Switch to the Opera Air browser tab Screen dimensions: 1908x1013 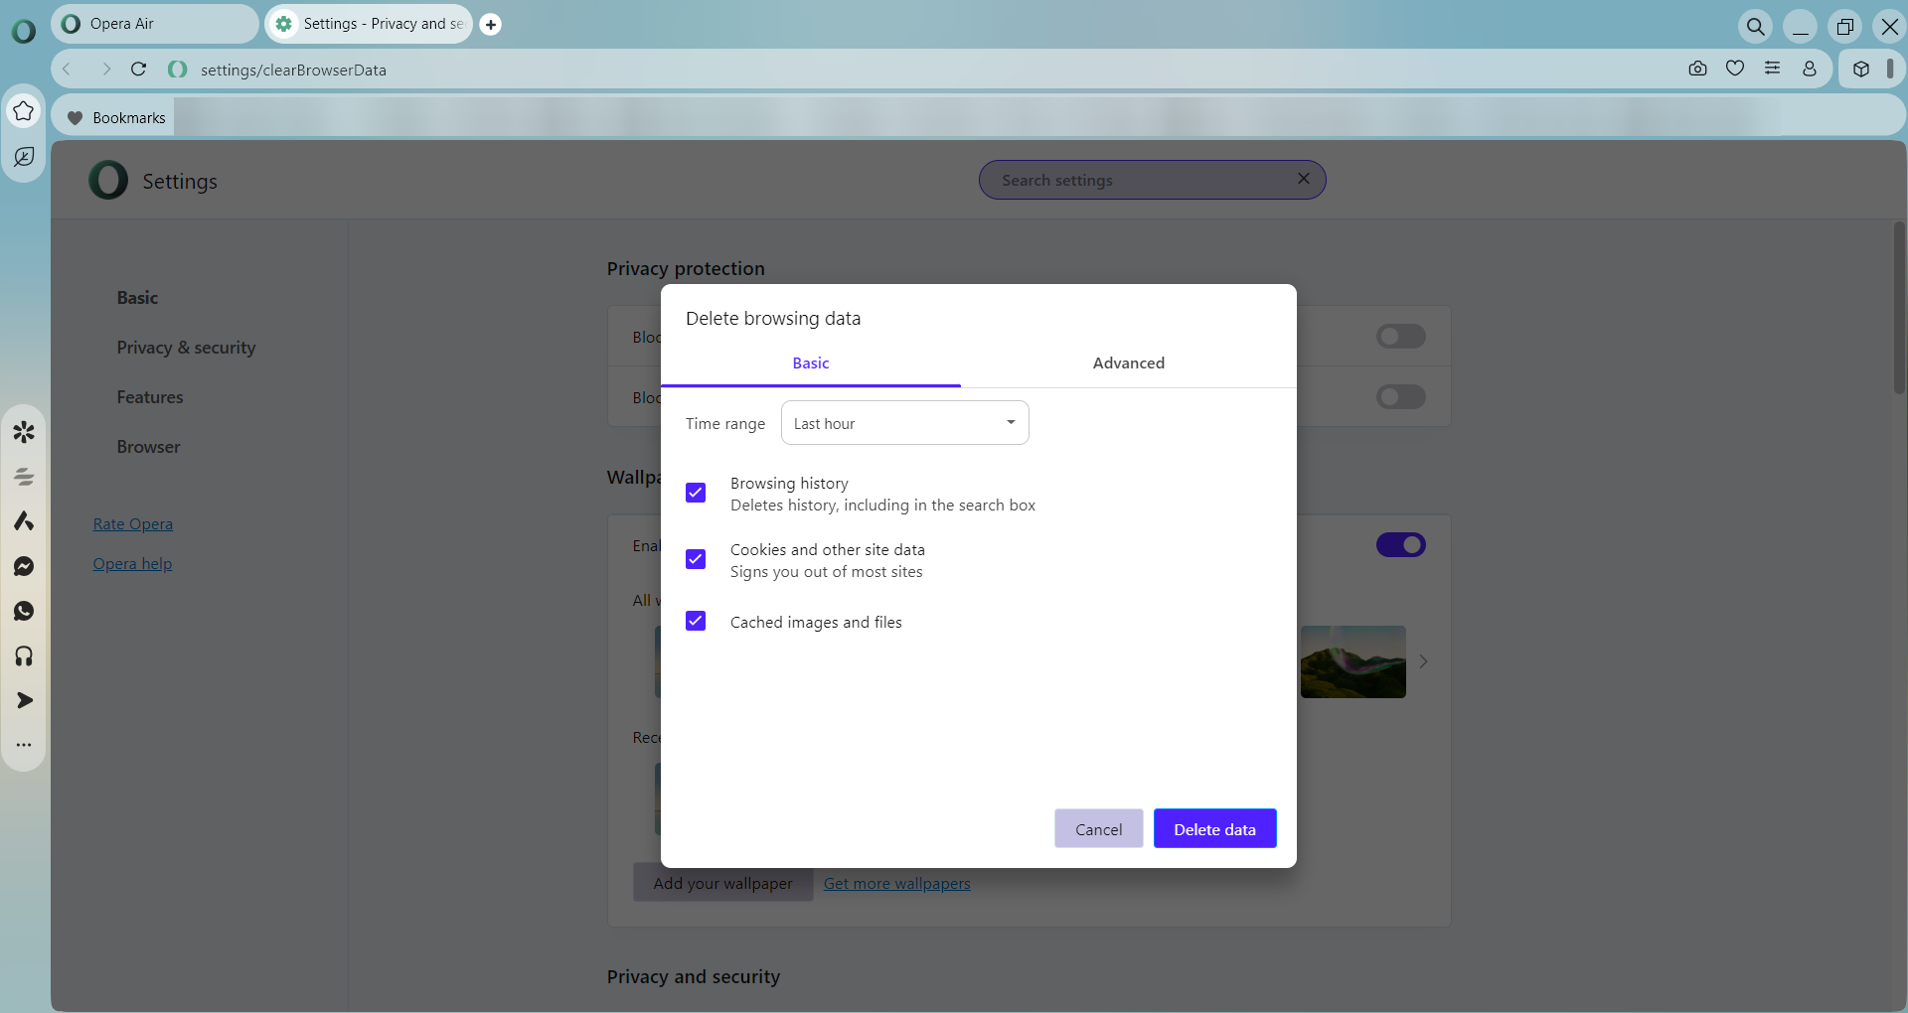point(155,24)
